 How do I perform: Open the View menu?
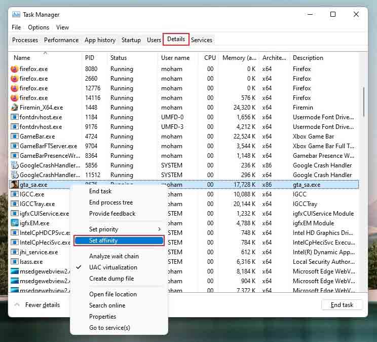[62, 27]
